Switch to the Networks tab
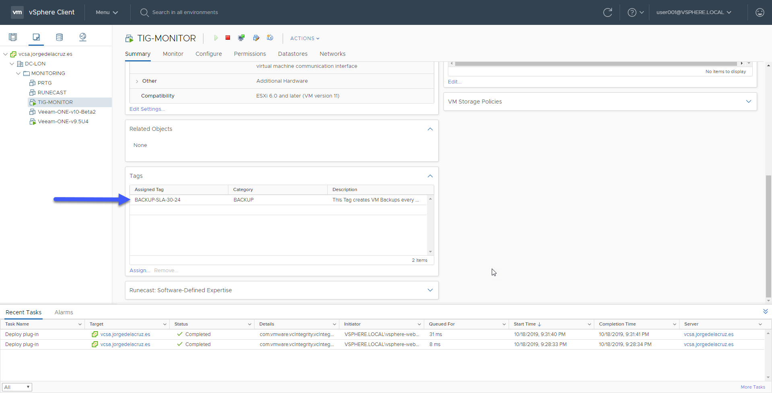Screen dimensions: 772x393 [333, 54]
